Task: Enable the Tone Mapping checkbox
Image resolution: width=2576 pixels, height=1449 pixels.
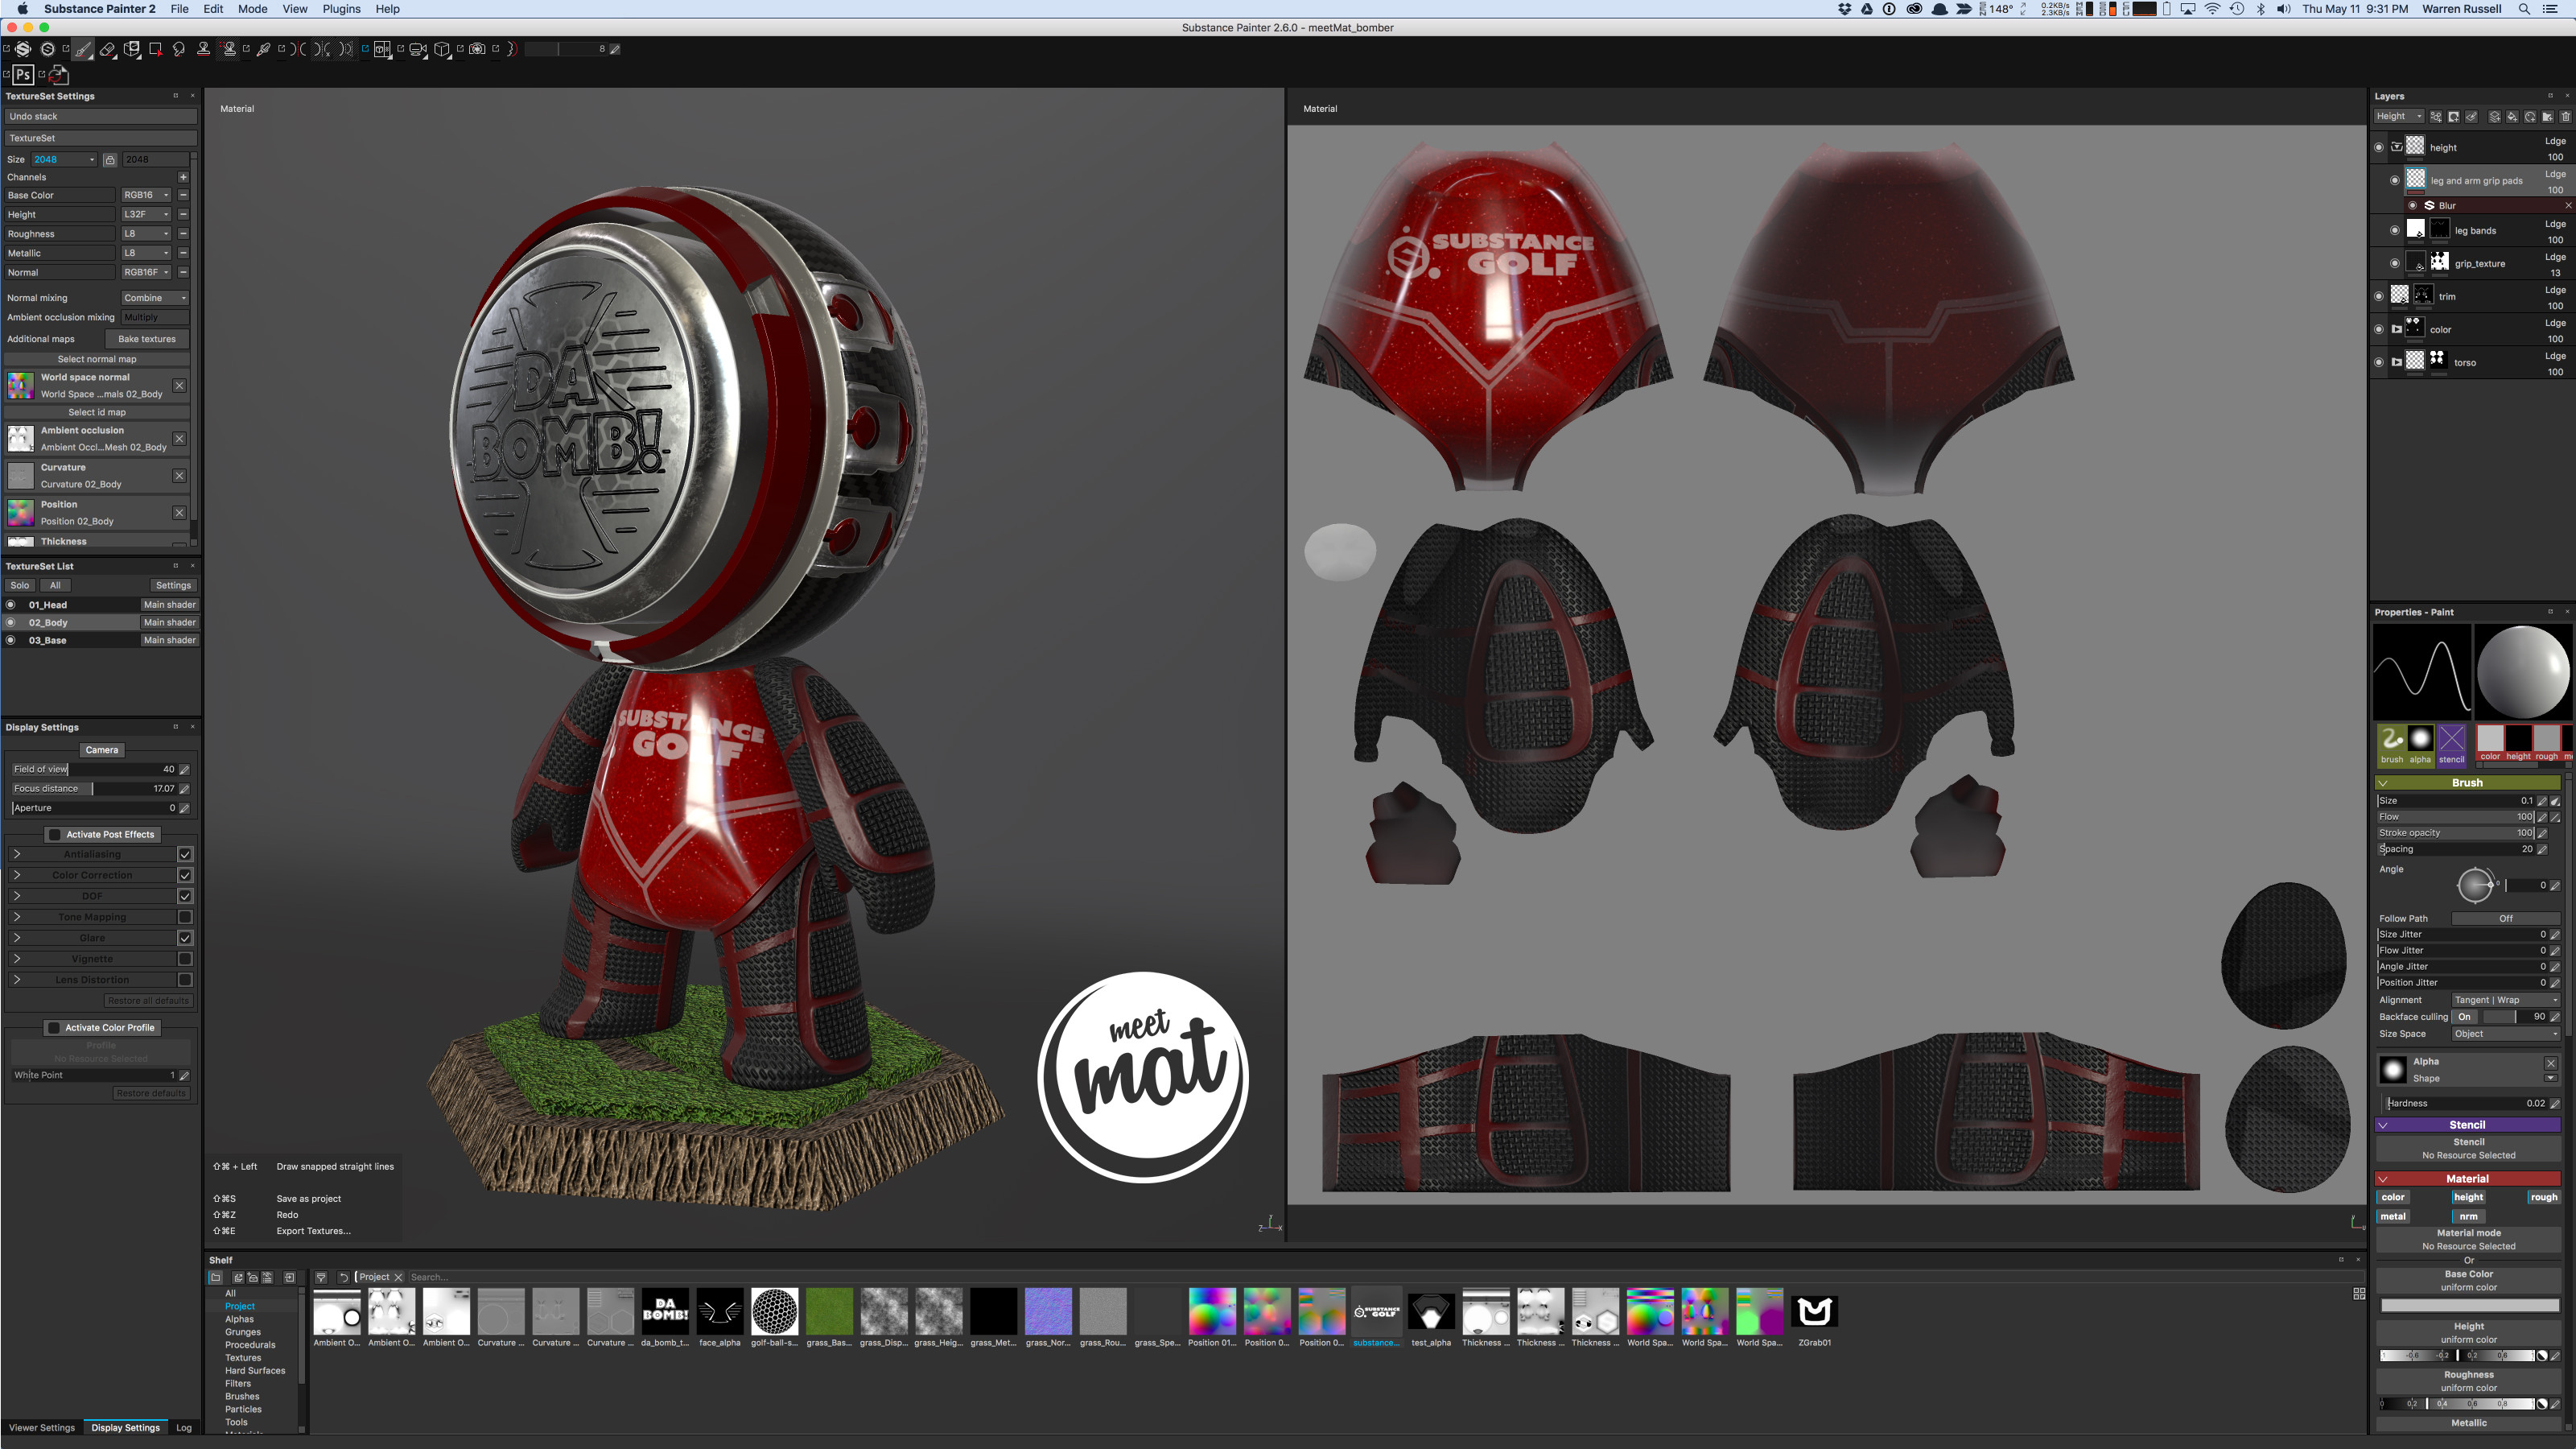Action: 185,917
